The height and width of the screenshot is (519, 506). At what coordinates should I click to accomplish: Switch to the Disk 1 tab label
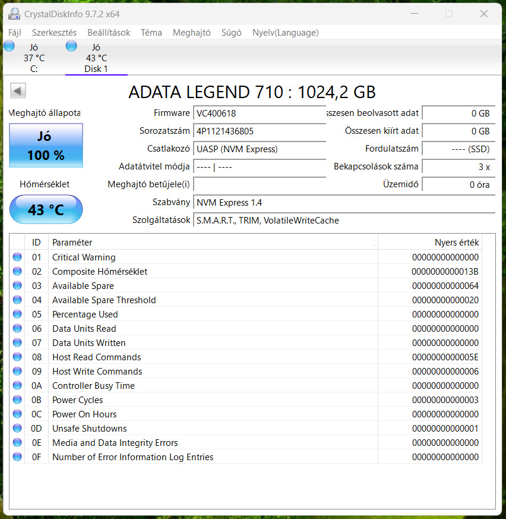coord(96,69)
